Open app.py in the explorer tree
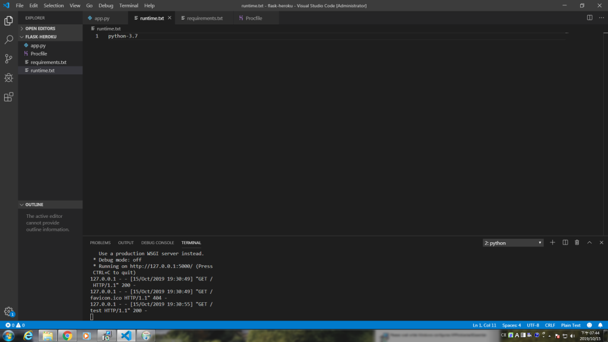This screenshot has height=342, width=608. (x=50, y=45)
